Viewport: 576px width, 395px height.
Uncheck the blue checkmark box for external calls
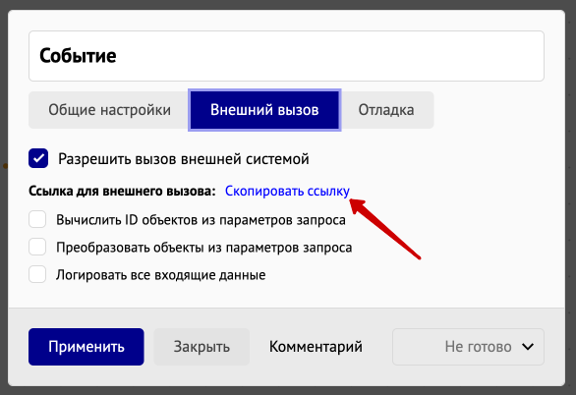tap(38, 158)
